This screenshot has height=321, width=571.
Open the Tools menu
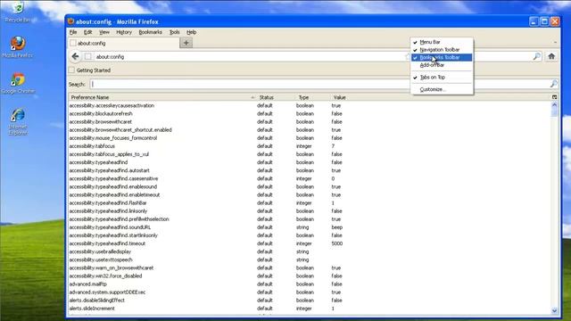click(x=175, y=32)
